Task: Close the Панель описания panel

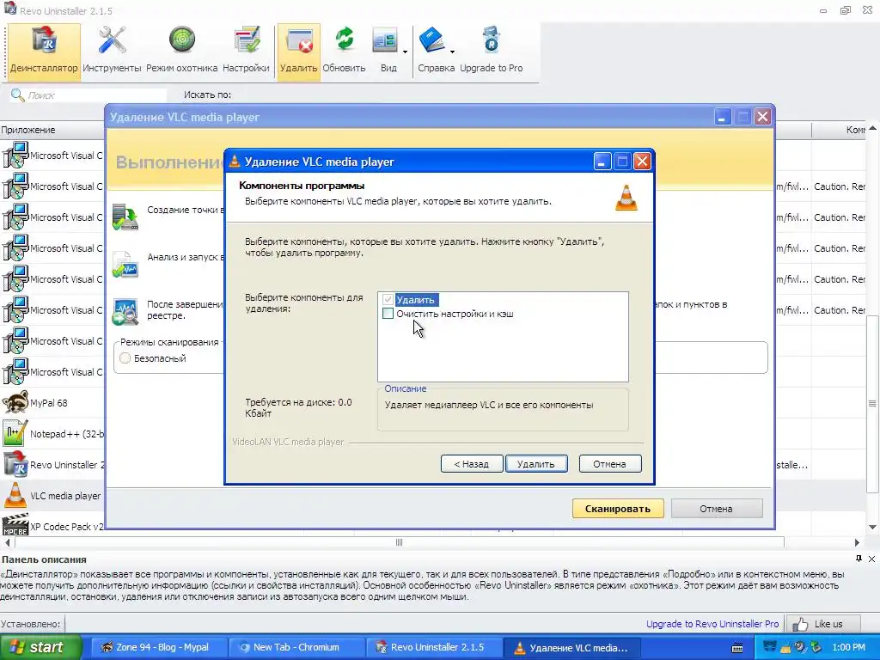Action: click(x=871, y=559)
